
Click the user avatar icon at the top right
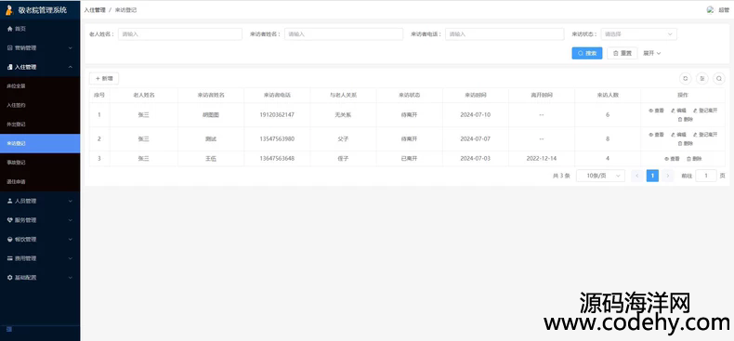pyautogui.click(x=710, y=9)
